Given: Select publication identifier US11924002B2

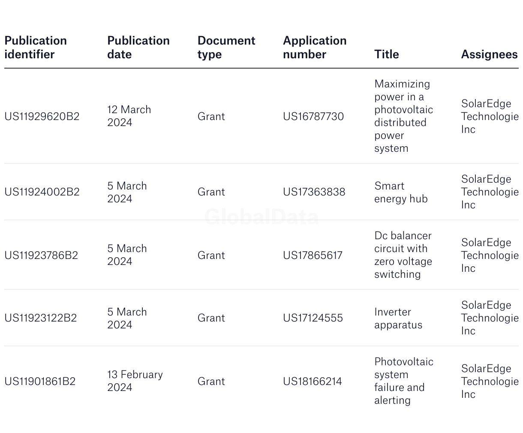Looking at the screenshot, I should tap(42, 192).
